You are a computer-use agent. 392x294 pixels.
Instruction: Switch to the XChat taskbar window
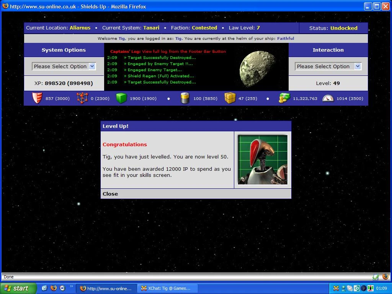click(168, 288)
